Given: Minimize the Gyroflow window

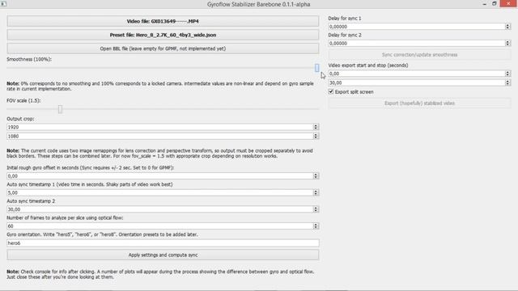Looking at the screenshot, I should pos(484,4).
